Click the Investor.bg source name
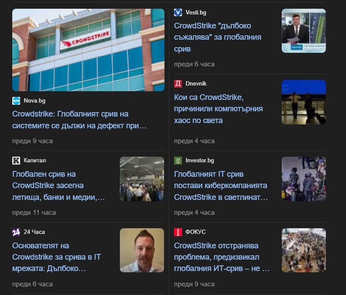This screenshot has height=295, width=346. click(x=200, y=161)
